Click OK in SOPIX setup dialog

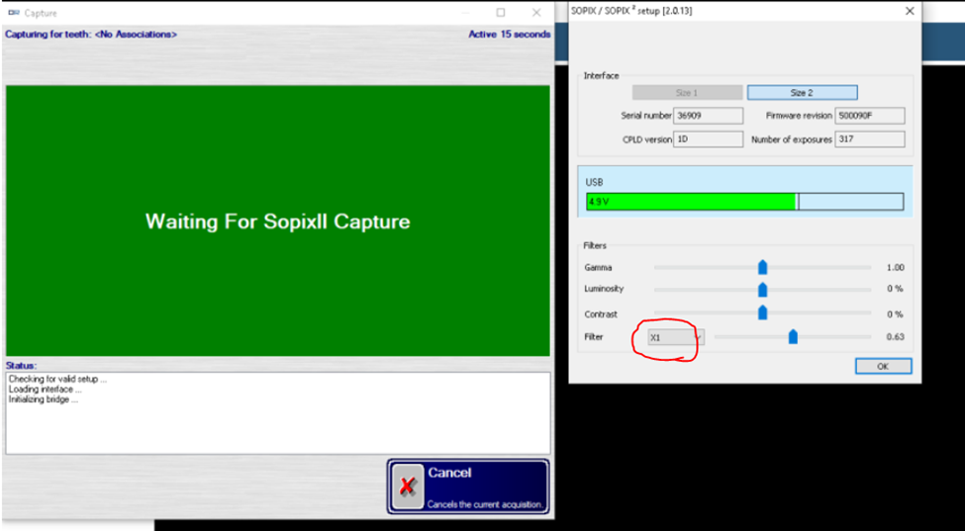coord(883,366)
